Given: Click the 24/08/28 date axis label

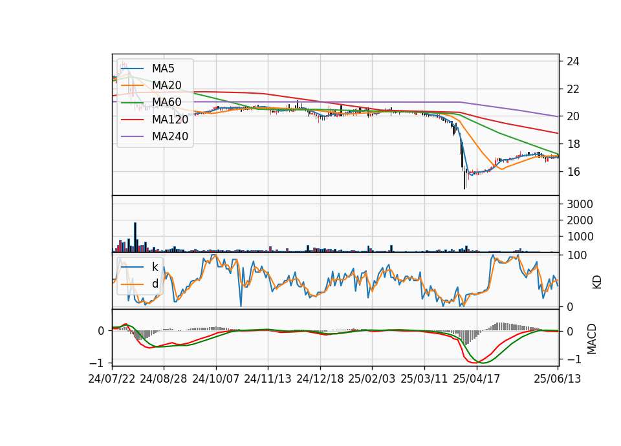Looking at the screenshot, I should tap(164, 379).
